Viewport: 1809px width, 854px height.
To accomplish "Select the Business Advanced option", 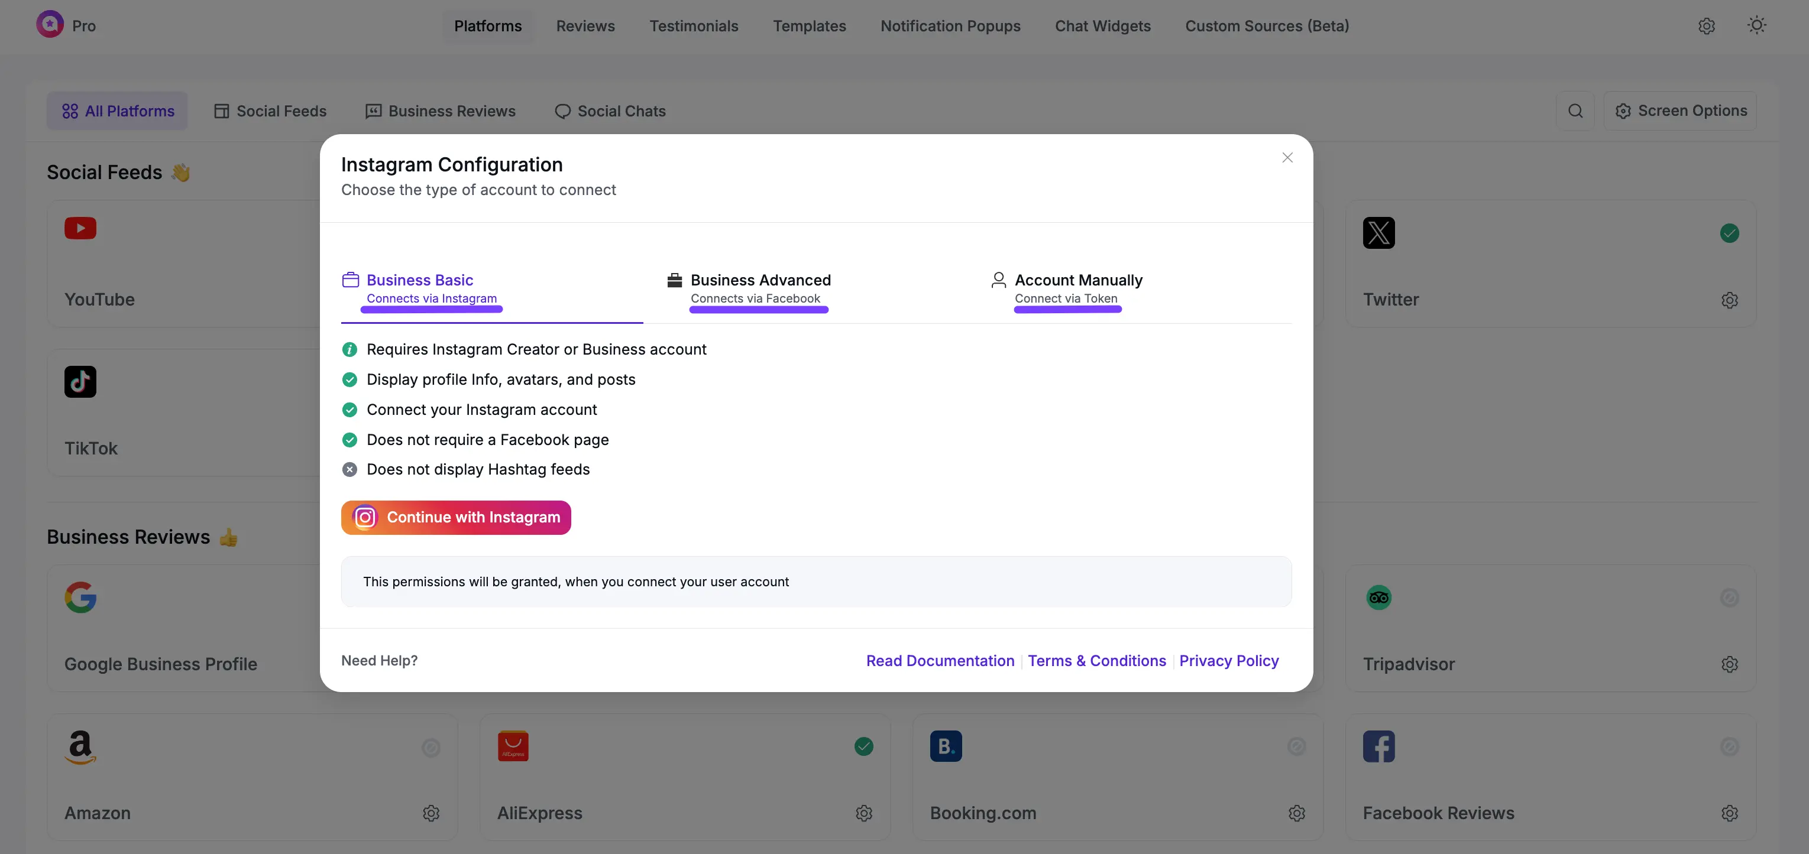I will (761, 280).
